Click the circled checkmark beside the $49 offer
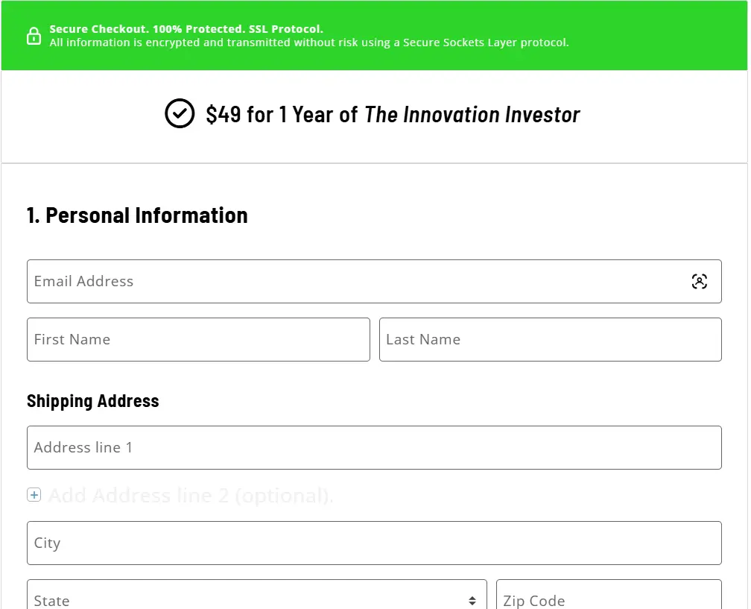 (x=179, y=115)
